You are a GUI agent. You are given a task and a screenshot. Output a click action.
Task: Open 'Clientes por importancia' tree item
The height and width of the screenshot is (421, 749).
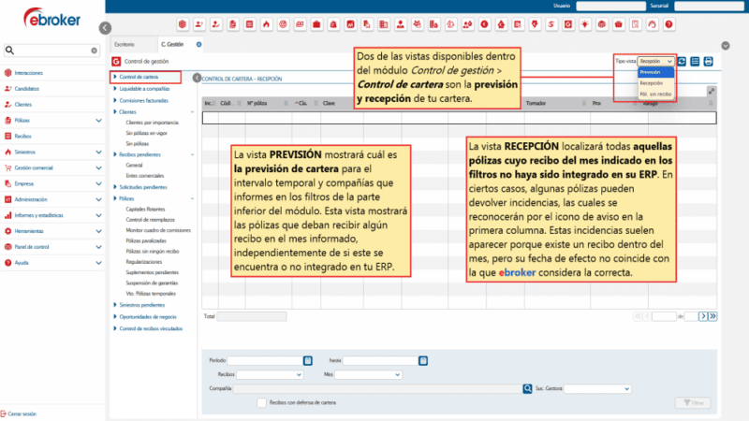152,123
